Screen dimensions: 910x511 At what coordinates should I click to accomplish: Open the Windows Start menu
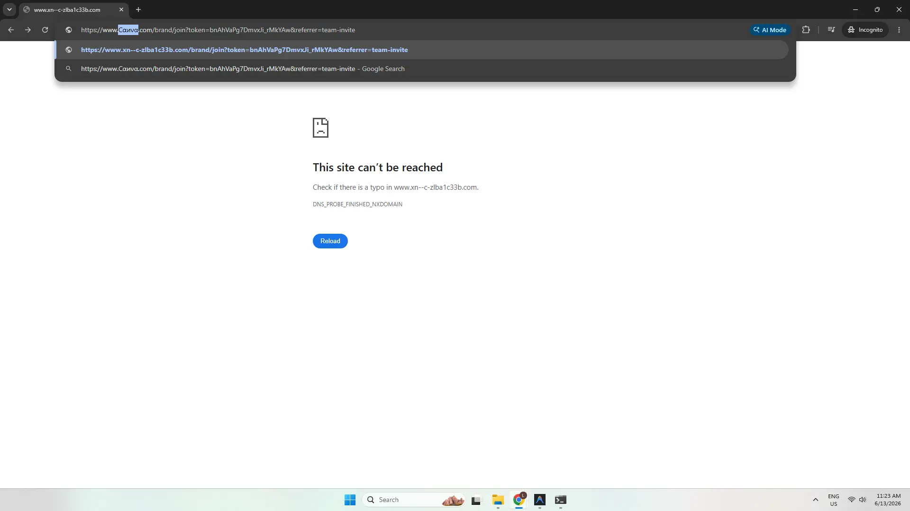350,500
